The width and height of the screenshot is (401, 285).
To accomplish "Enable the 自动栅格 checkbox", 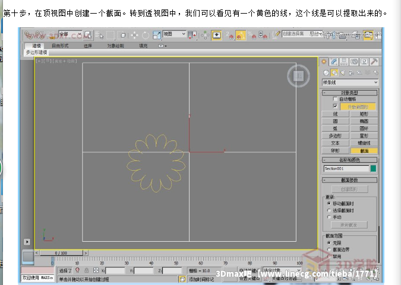I will click(x=335, y=99).
